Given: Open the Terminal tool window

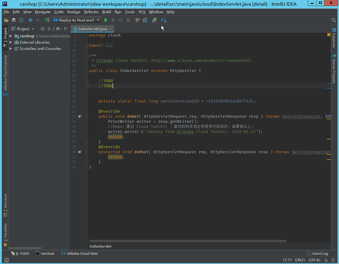Looking at the screenshot, I should [x=45, y=253].
